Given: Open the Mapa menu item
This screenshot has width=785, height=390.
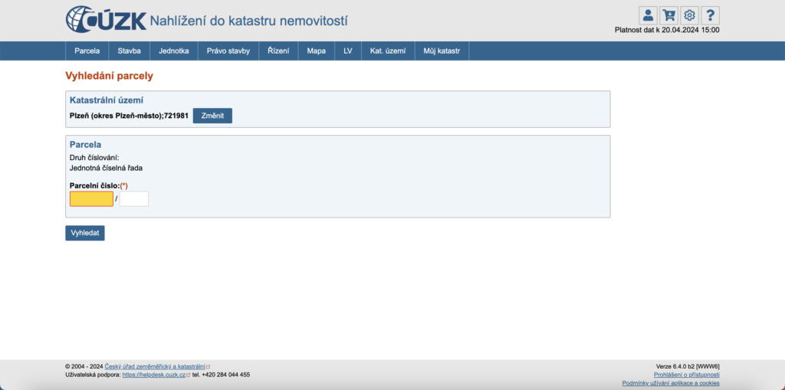Looking at the screenshot, I should click(x=316, y=51).
